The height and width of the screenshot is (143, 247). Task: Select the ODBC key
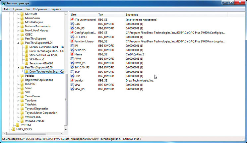point(29,35)
